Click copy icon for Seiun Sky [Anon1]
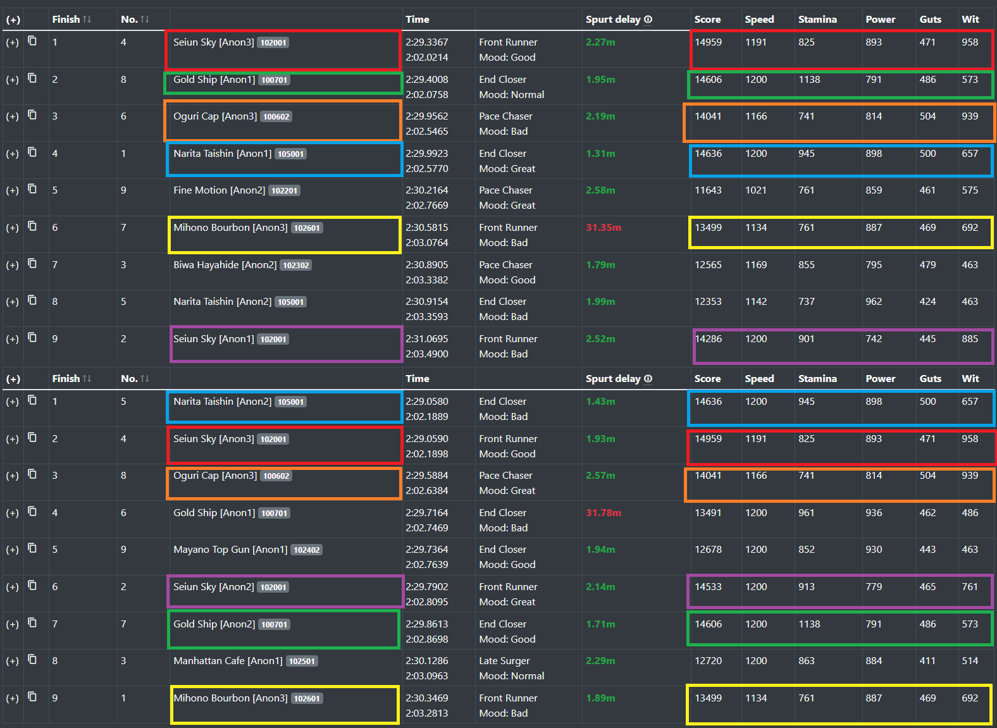Image resolution: width=997 pixels, height=728 pixels. point(32,338)
